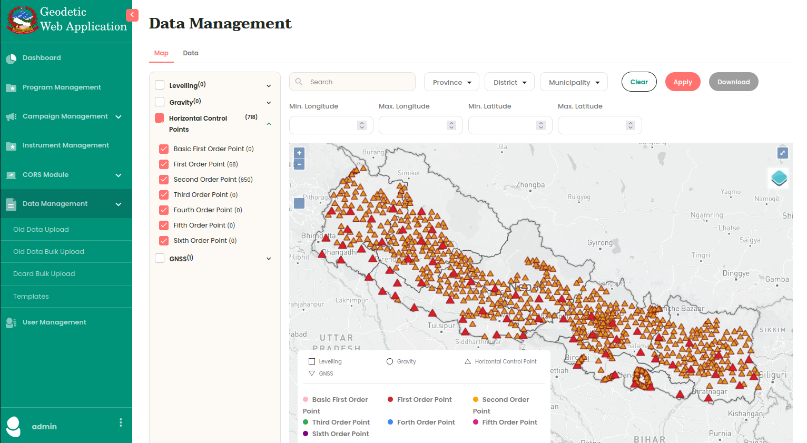Image resolution: width=807 pixels, height=443 pixels.
Task: Zoom in on the map
Action: pos(299,153)
